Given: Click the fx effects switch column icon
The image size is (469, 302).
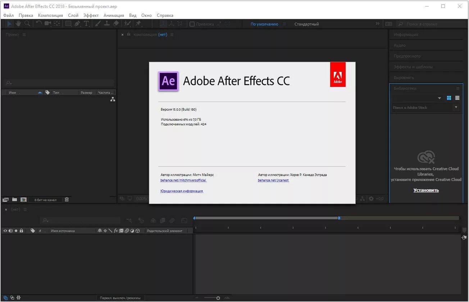Looking at the screenshot, I should (x=116, y=231).
